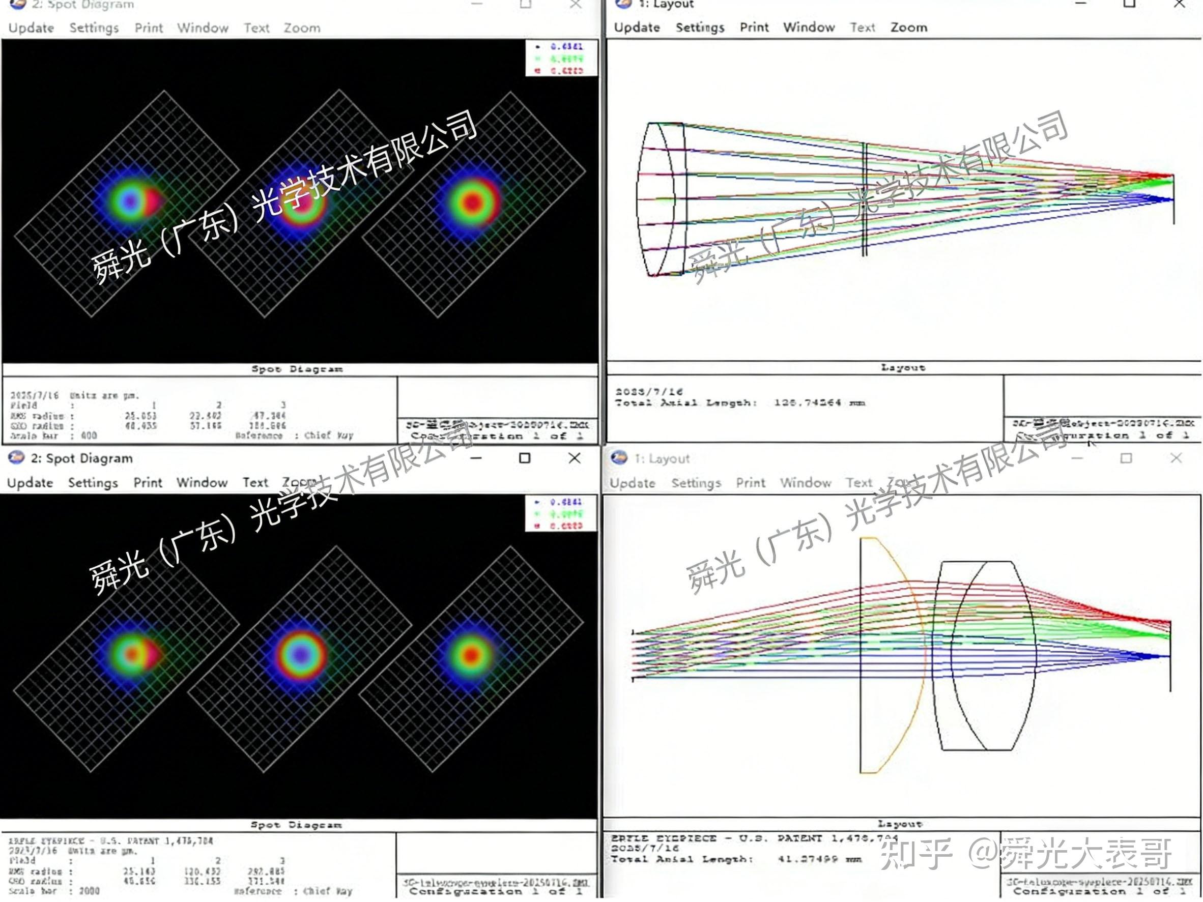Click wavelength legend in top-left spot diagram

coord(562,58)
